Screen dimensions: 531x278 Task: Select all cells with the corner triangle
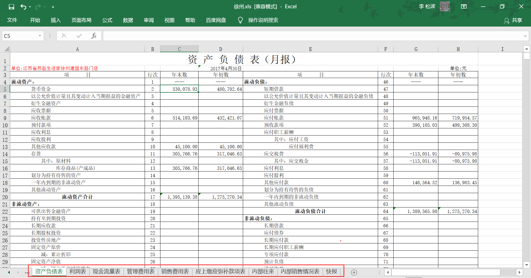click(6, 49)
